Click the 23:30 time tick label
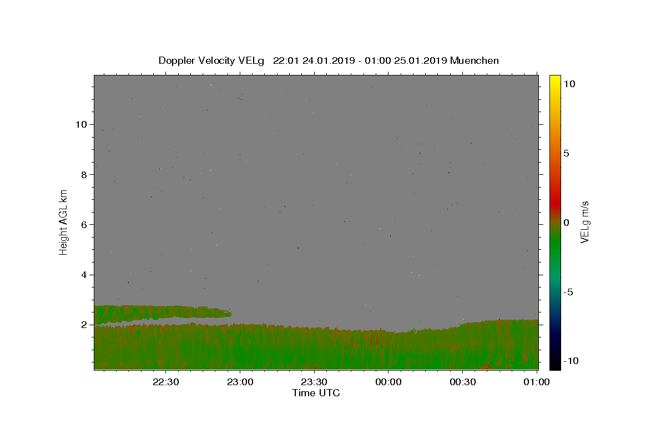This screenshot has height=444, width=666. [x=314, y=382]
